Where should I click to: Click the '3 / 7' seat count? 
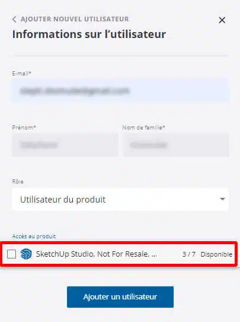click(189, 254)
